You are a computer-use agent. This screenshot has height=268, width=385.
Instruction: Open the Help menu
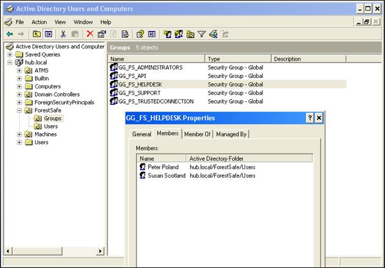105,22
